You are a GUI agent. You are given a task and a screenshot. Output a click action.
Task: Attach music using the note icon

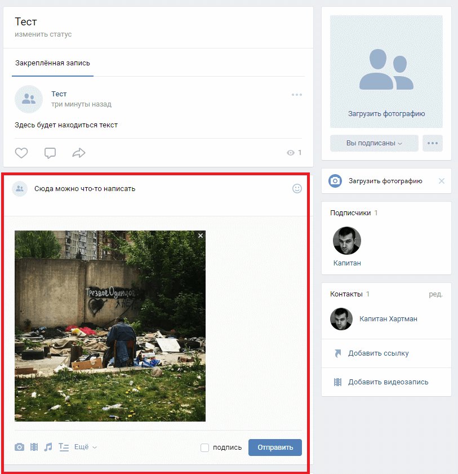coord(48,446)
